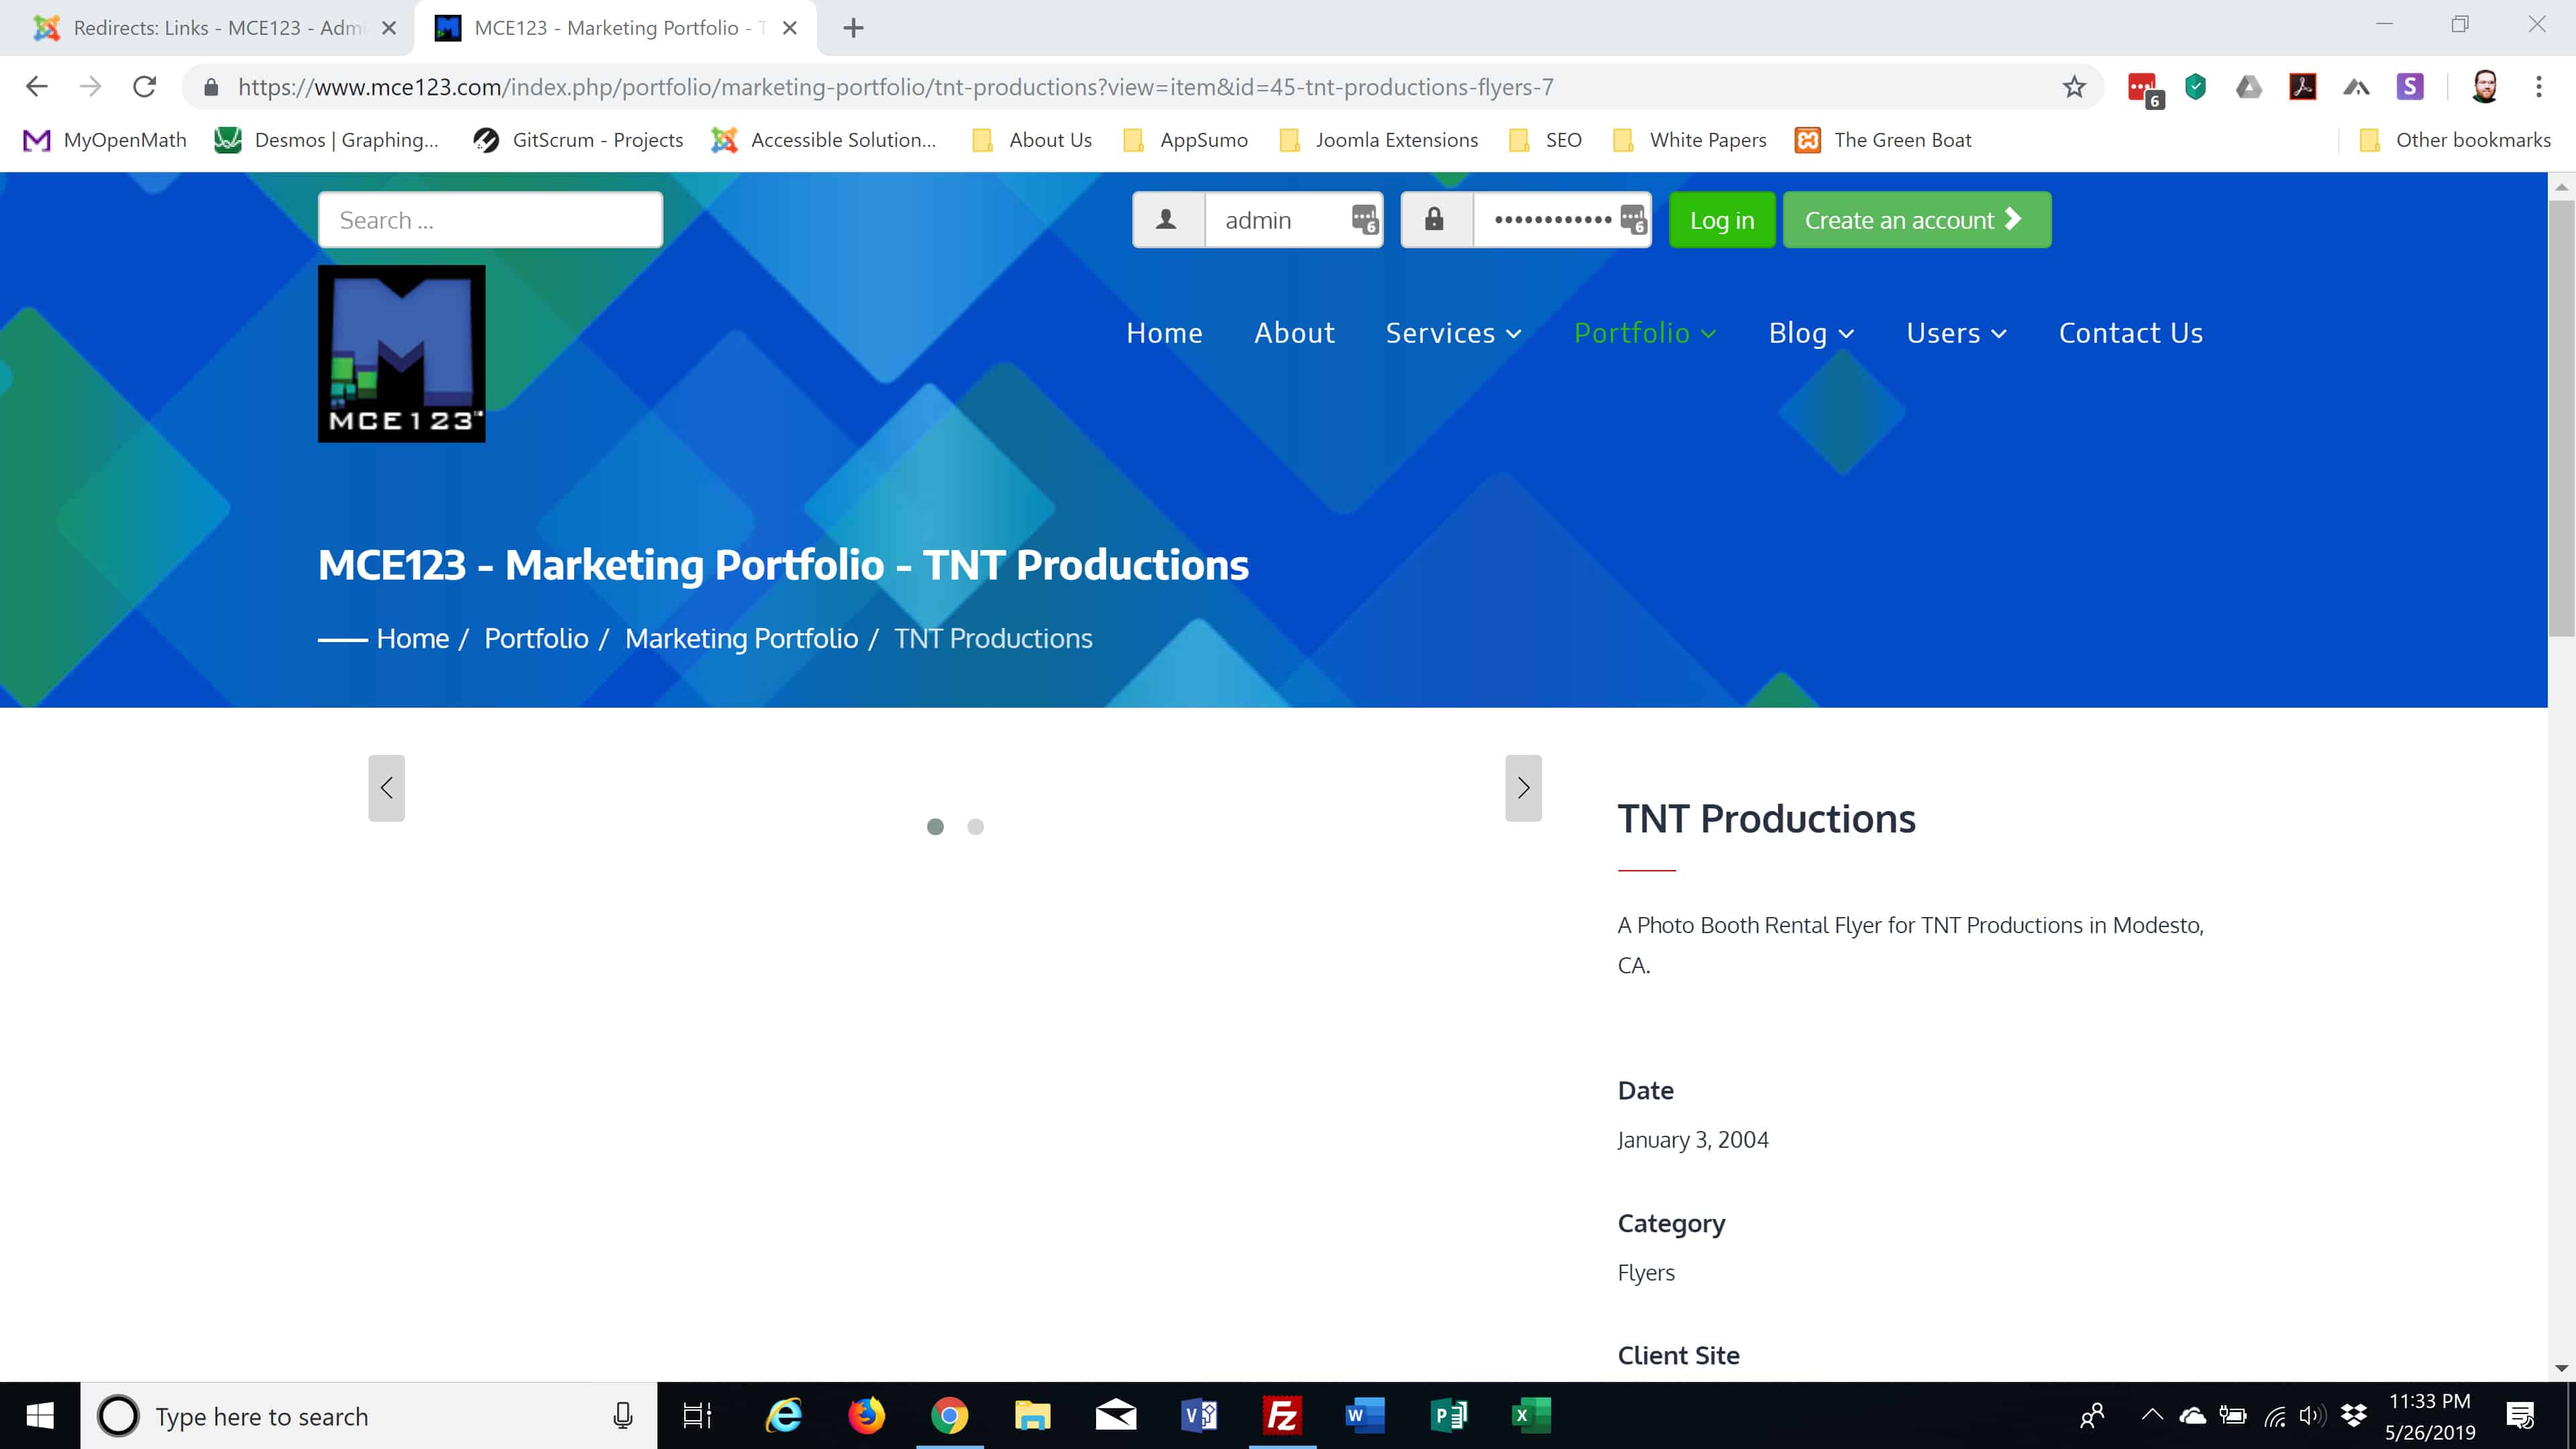
Task: Click the MCE123 logo
Action: [x=401, y=353]
